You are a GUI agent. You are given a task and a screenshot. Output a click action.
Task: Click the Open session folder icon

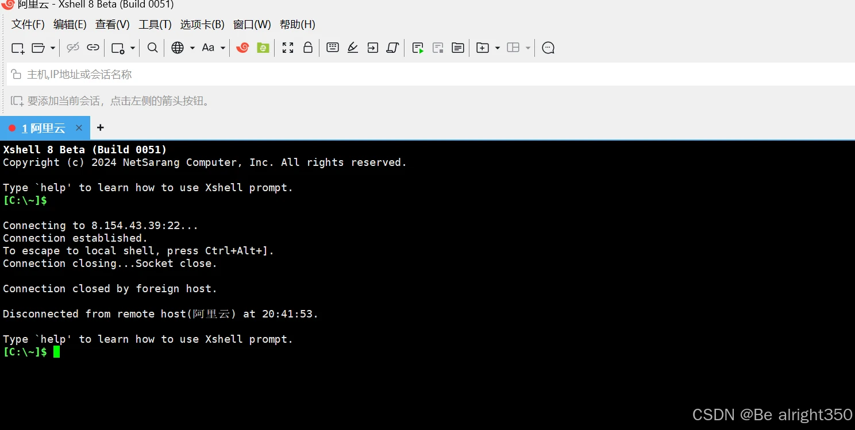38,48
